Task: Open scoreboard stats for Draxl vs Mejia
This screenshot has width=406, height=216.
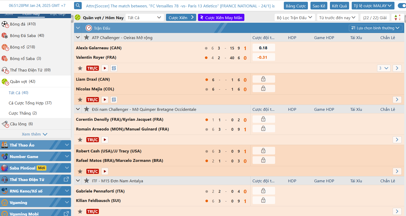Action: click(114, 100)
